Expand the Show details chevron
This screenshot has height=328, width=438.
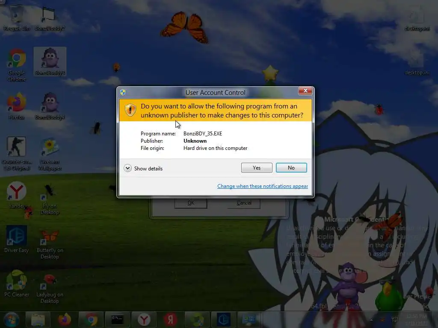[x=127, y=168]
